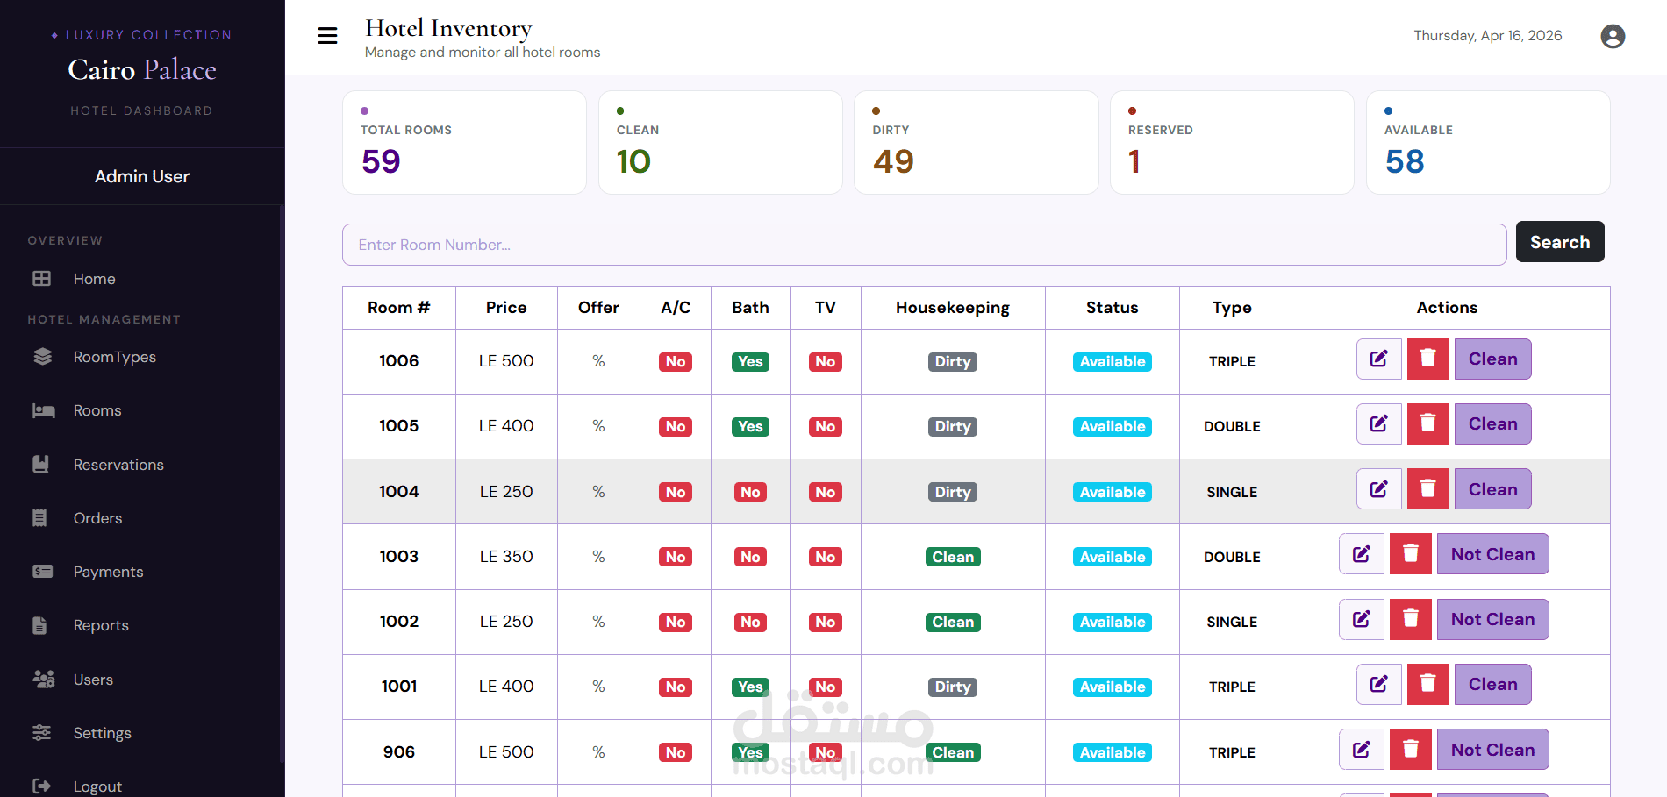Mark room 1003 as Not Clean

coord(1493,554)
